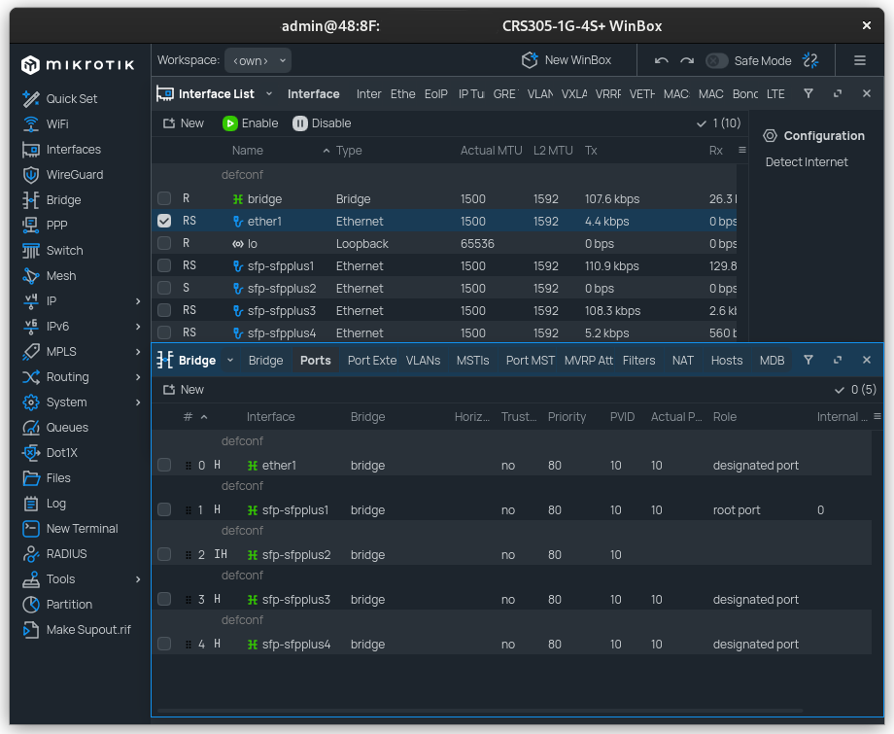Open the WiFi section
The width and height of the screenshot is (894, 734).
[x=45, y=123]
